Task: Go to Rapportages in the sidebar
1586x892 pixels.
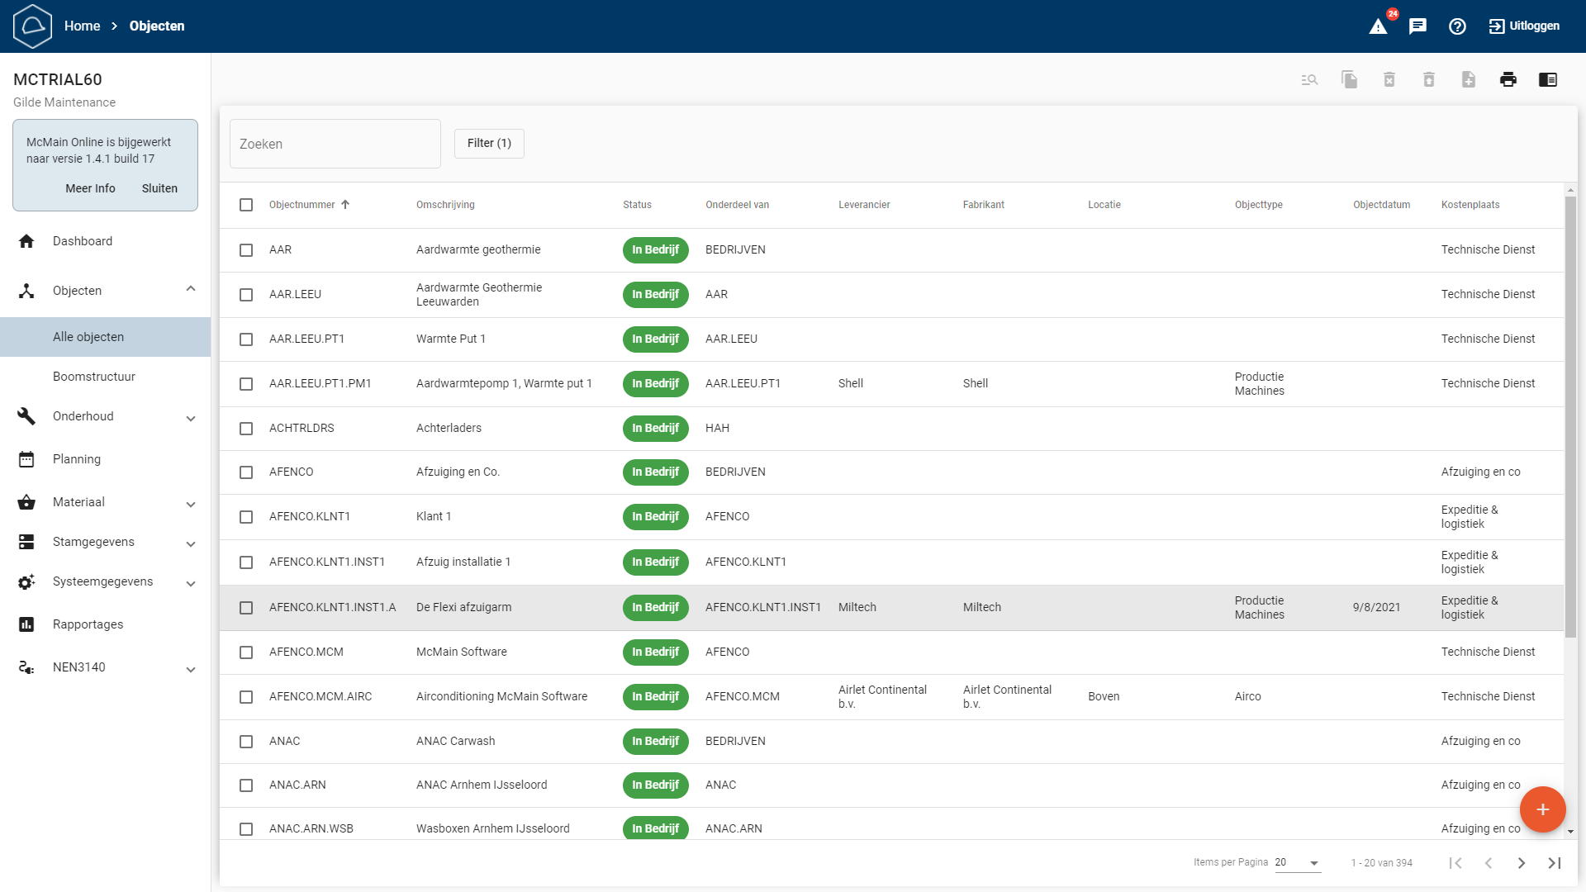Action: (x=88, y=624)
